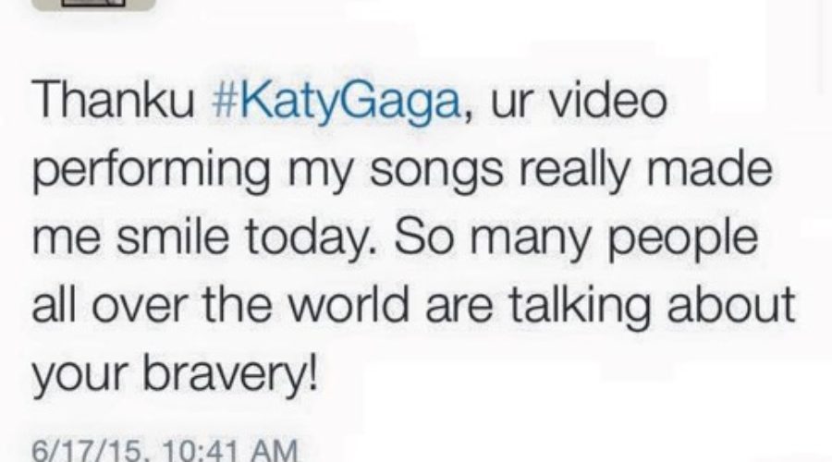Screen dimensions: 832x462
Task: Click the words ur video
Action: click(579, 100)
